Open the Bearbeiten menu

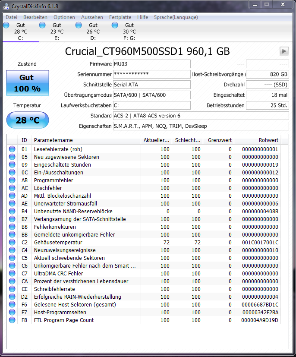click(35, 17)
